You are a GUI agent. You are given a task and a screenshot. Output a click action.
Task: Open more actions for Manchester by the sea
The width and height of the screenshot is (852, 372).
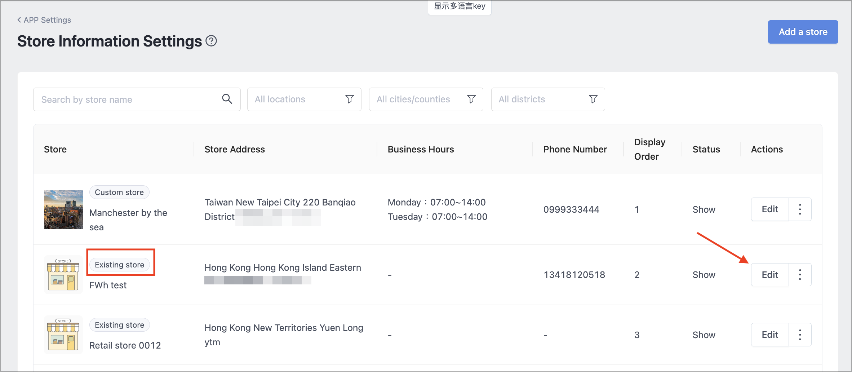(x=800, y=209)
